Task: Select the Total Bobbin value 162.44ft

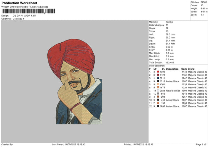Action: click(x=170, y=63)
